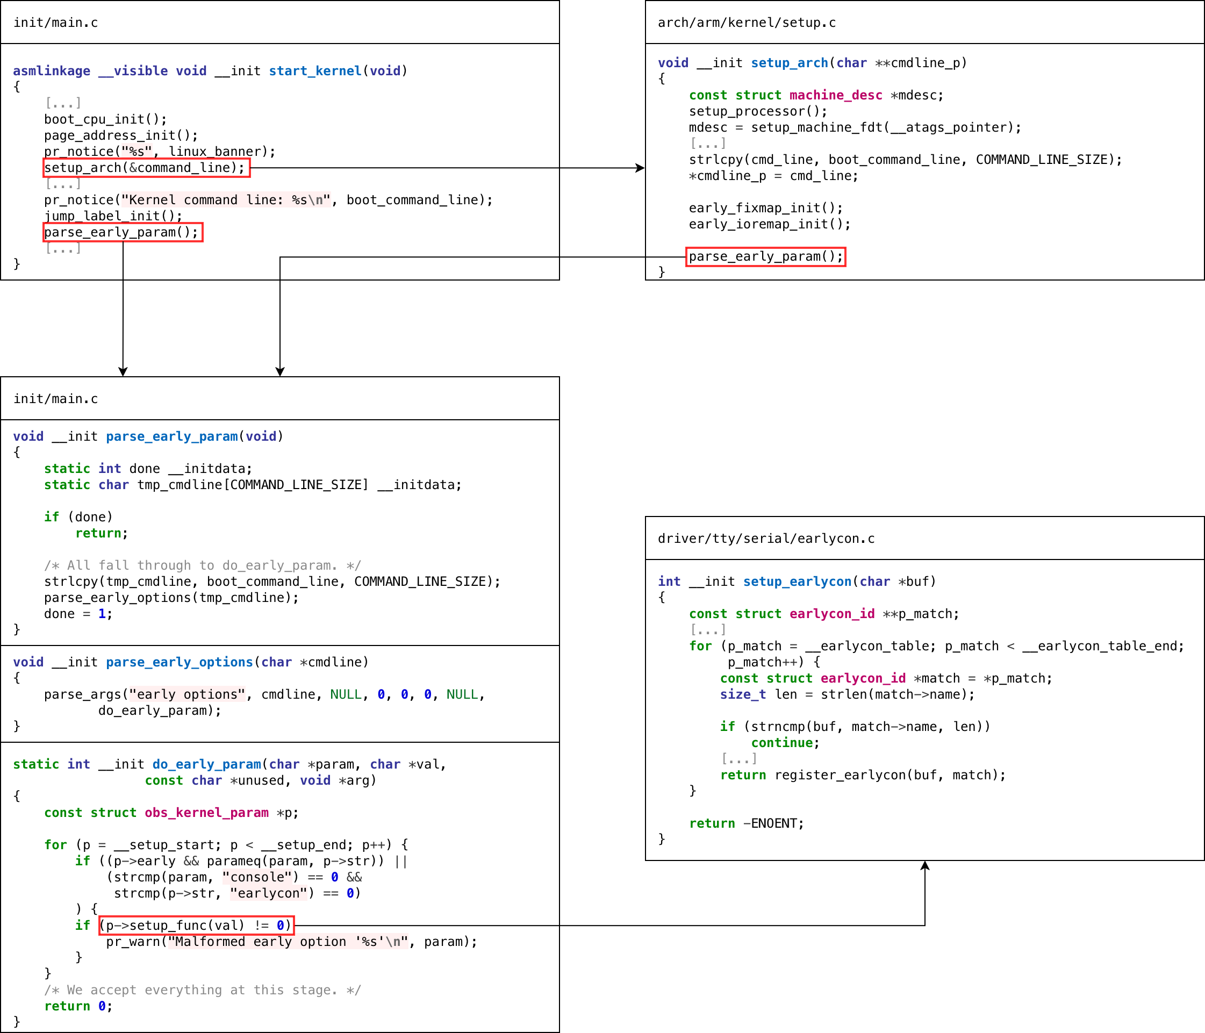Click the obs_kernel_param struct type name
Screen dimensions: 1205x1033
pos(206,813)
